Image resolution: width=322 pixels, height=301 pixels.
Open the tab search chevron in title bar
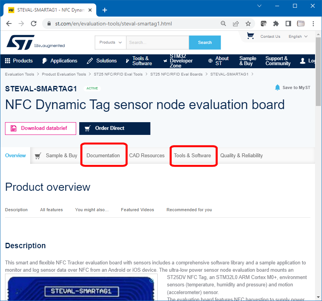(259, 6)
